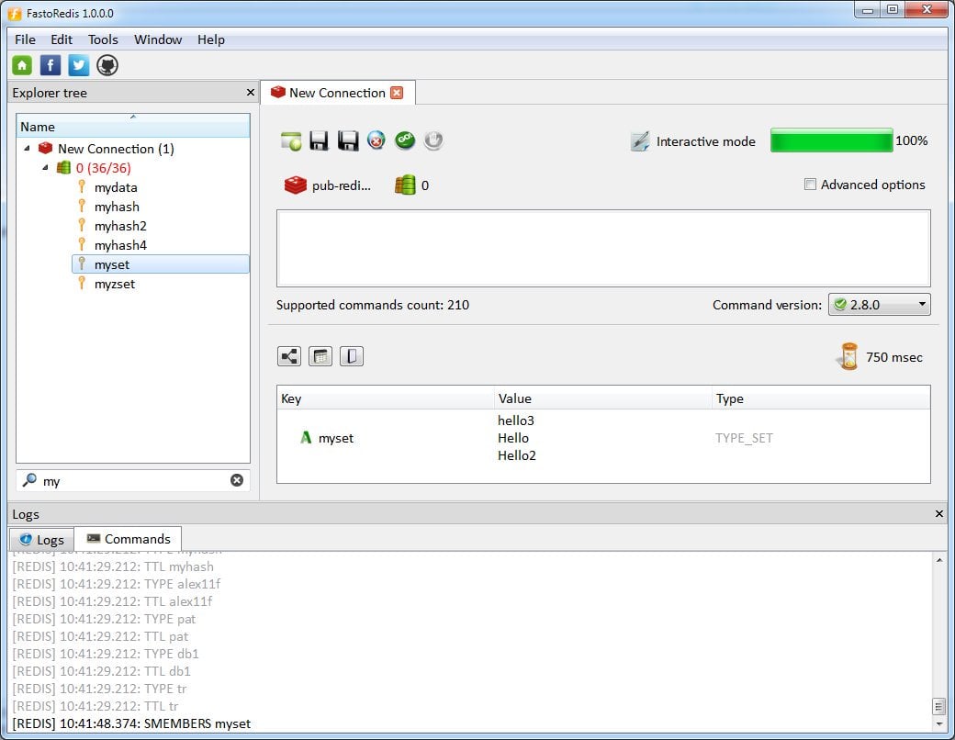Click the SMEMBERS myset log entry
Screen dimensions: 955x740
point(131,723)
